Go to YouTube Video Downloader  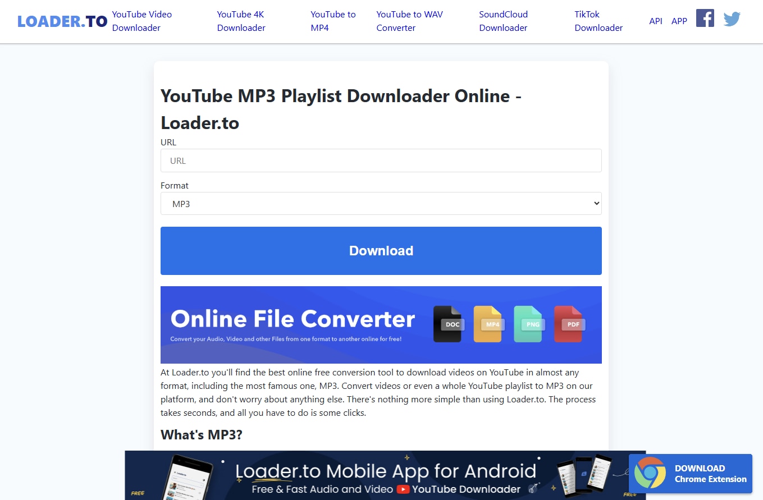(142, 21)
